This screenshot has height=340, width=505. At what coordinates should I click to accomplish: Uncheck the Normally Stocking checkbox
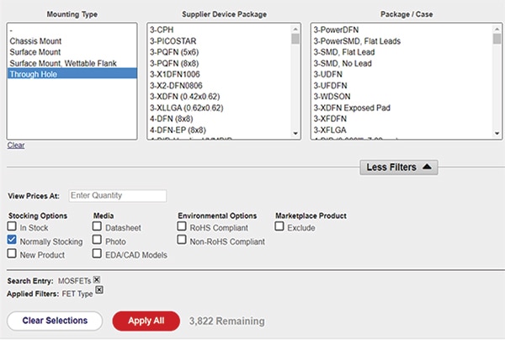click(12, 241)
